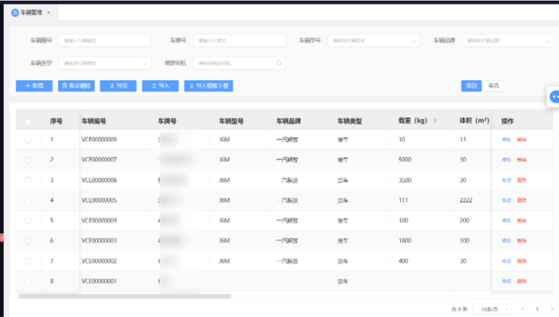Click the 导入 import button

(161, 85)
